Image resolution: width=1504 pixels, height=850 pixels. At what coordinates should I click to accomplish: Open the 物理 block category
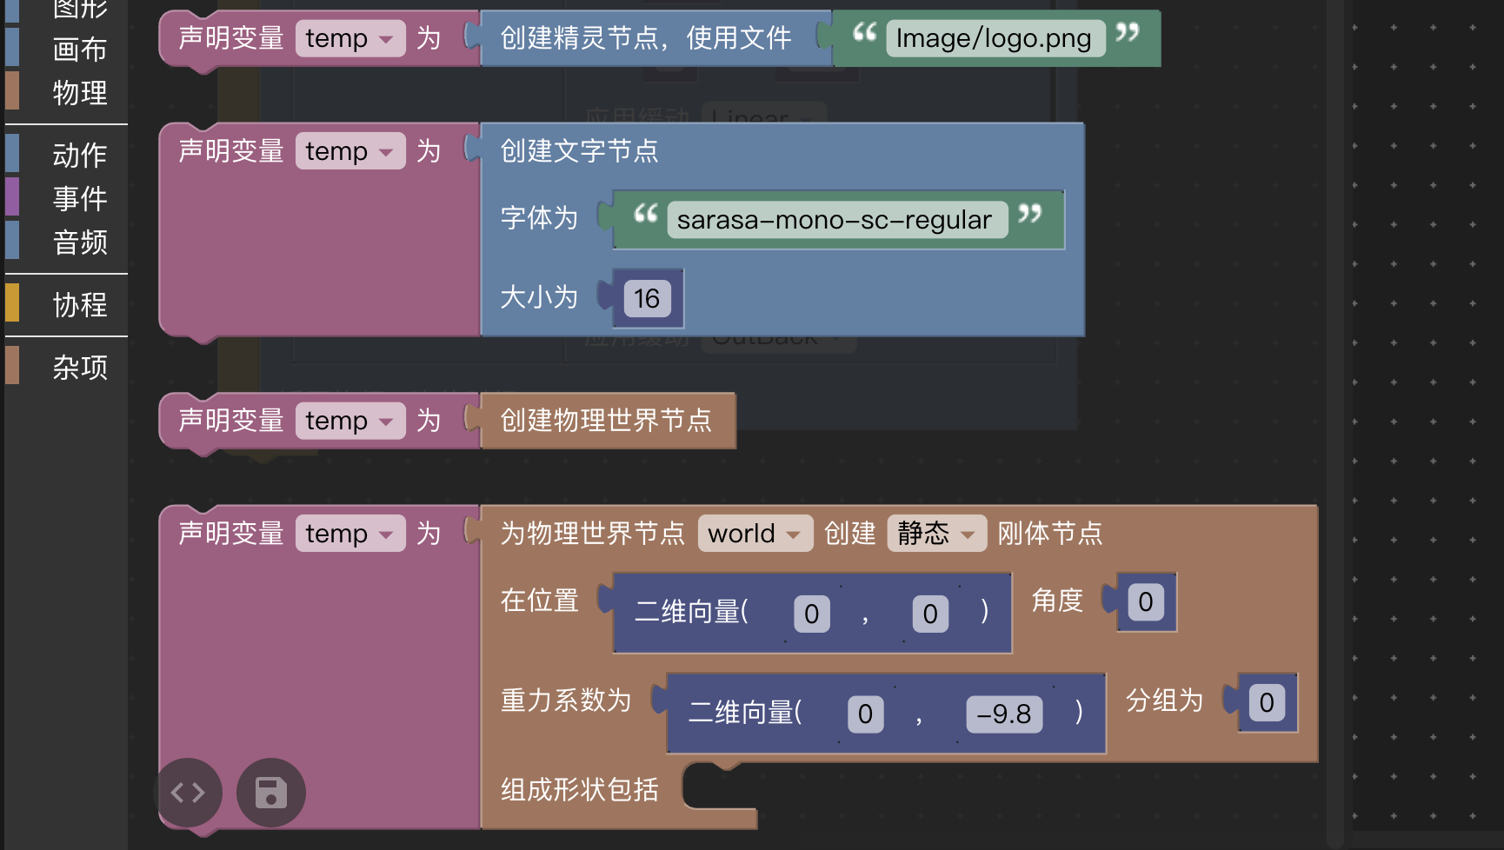coord(79,92)
